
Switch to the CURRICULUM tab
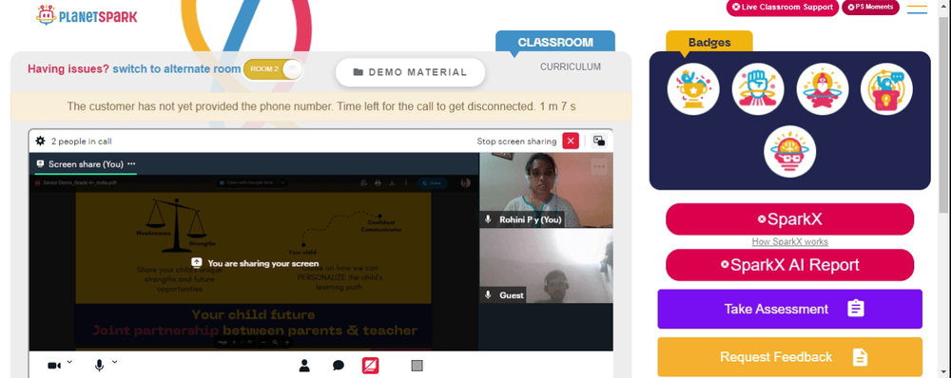click(571, 66)
